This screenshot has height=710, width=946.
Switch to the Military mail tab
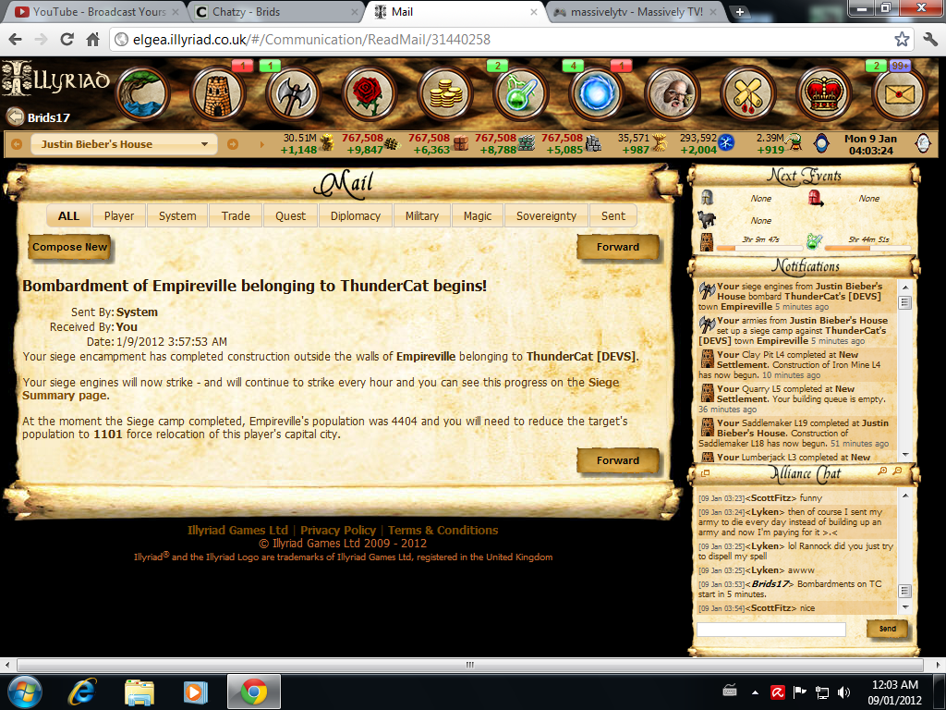(x=421, y=215)
